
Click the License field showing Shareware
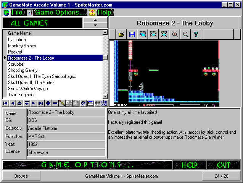66,152
